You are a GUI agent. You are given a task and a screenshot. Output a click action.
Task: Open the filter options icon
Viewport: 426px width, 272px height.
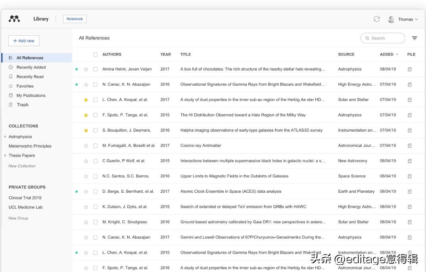[414, 38]
